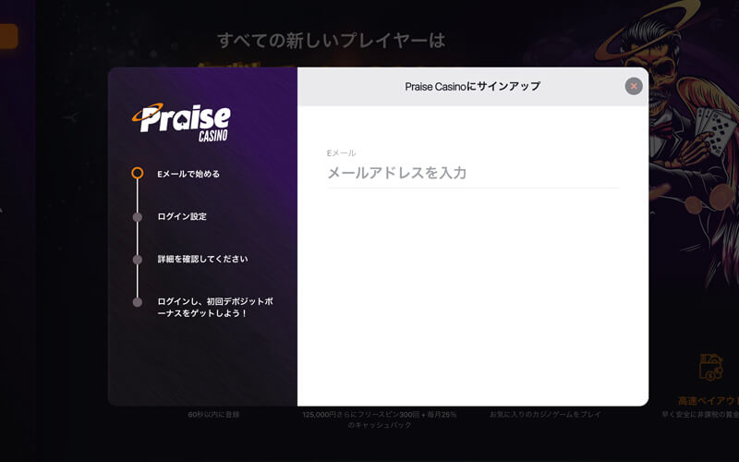
Task: Click the step dot beside '詳細を確認してください'
Action: coord(137,260)
